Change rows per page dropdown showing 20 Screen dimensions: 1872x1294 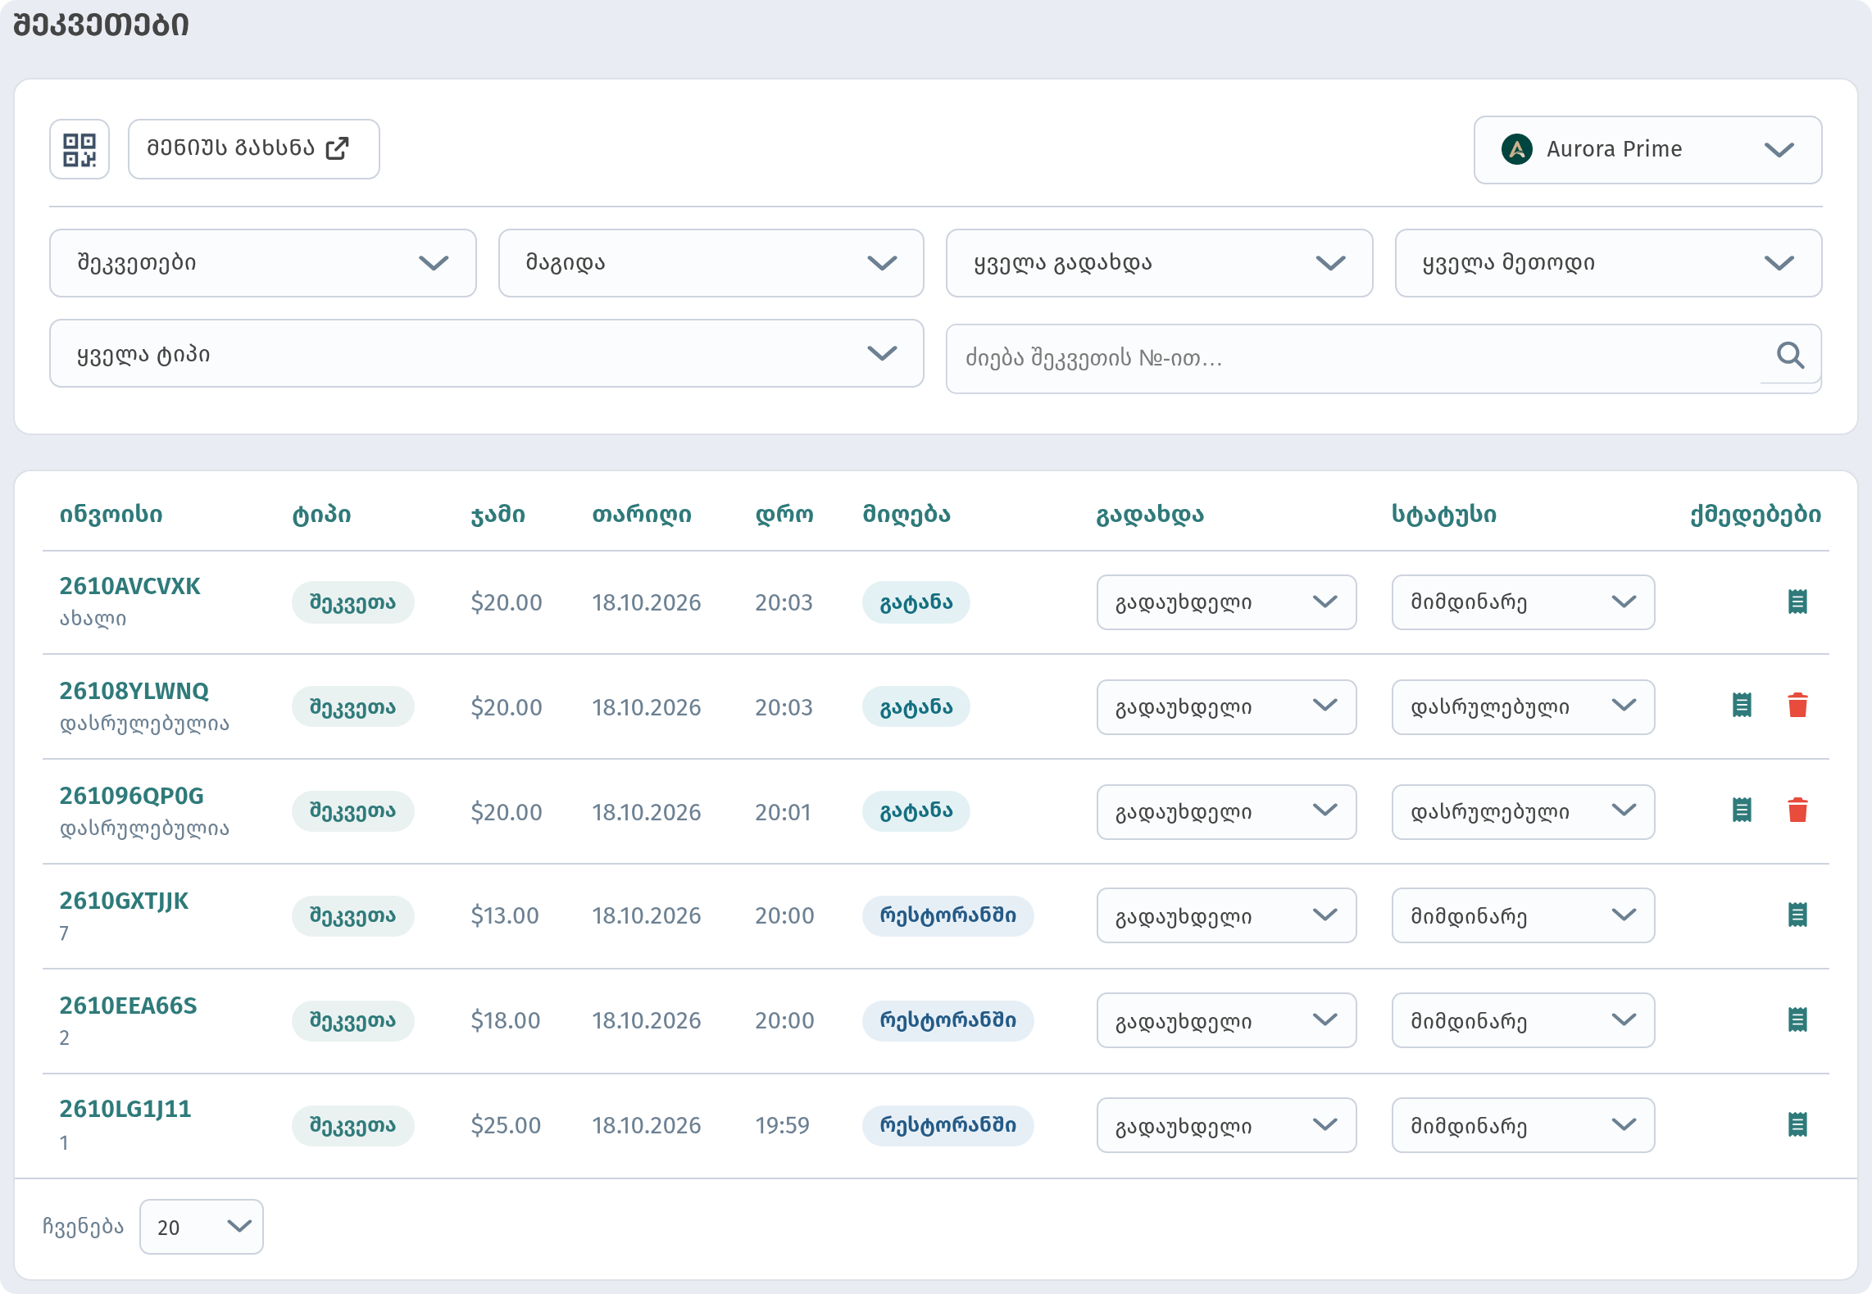[x=201, y=1227]
